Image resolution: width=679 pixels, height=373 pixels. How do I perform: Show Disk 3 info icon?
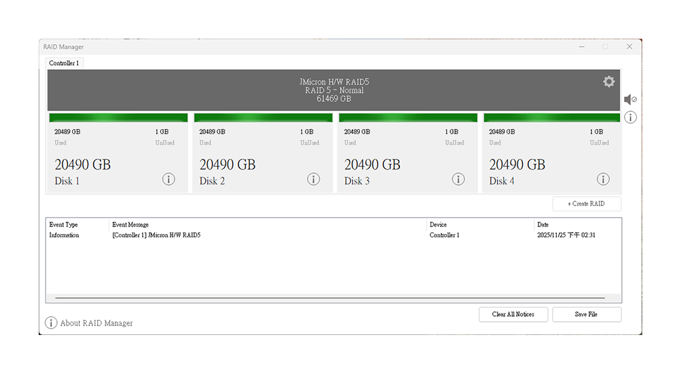(458, 179)
